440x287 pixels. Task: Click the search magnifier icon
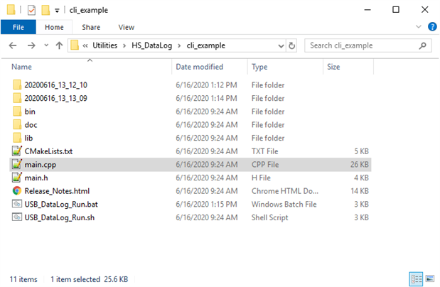click(422, 45)
